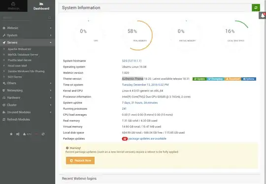Screen dimensions: 266x184
Task: Open the theme Options button
Action: point(249,79)
